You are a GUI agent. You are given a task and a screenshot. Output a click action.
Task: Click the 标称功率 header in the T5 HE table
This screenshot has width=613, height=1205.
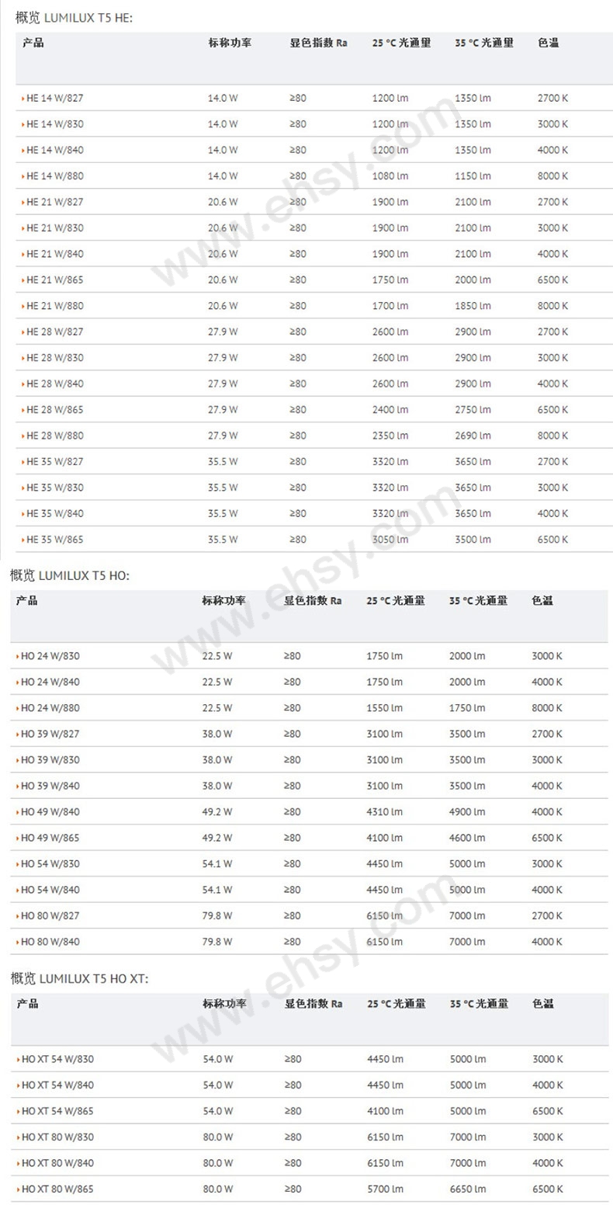click(230, 43)
